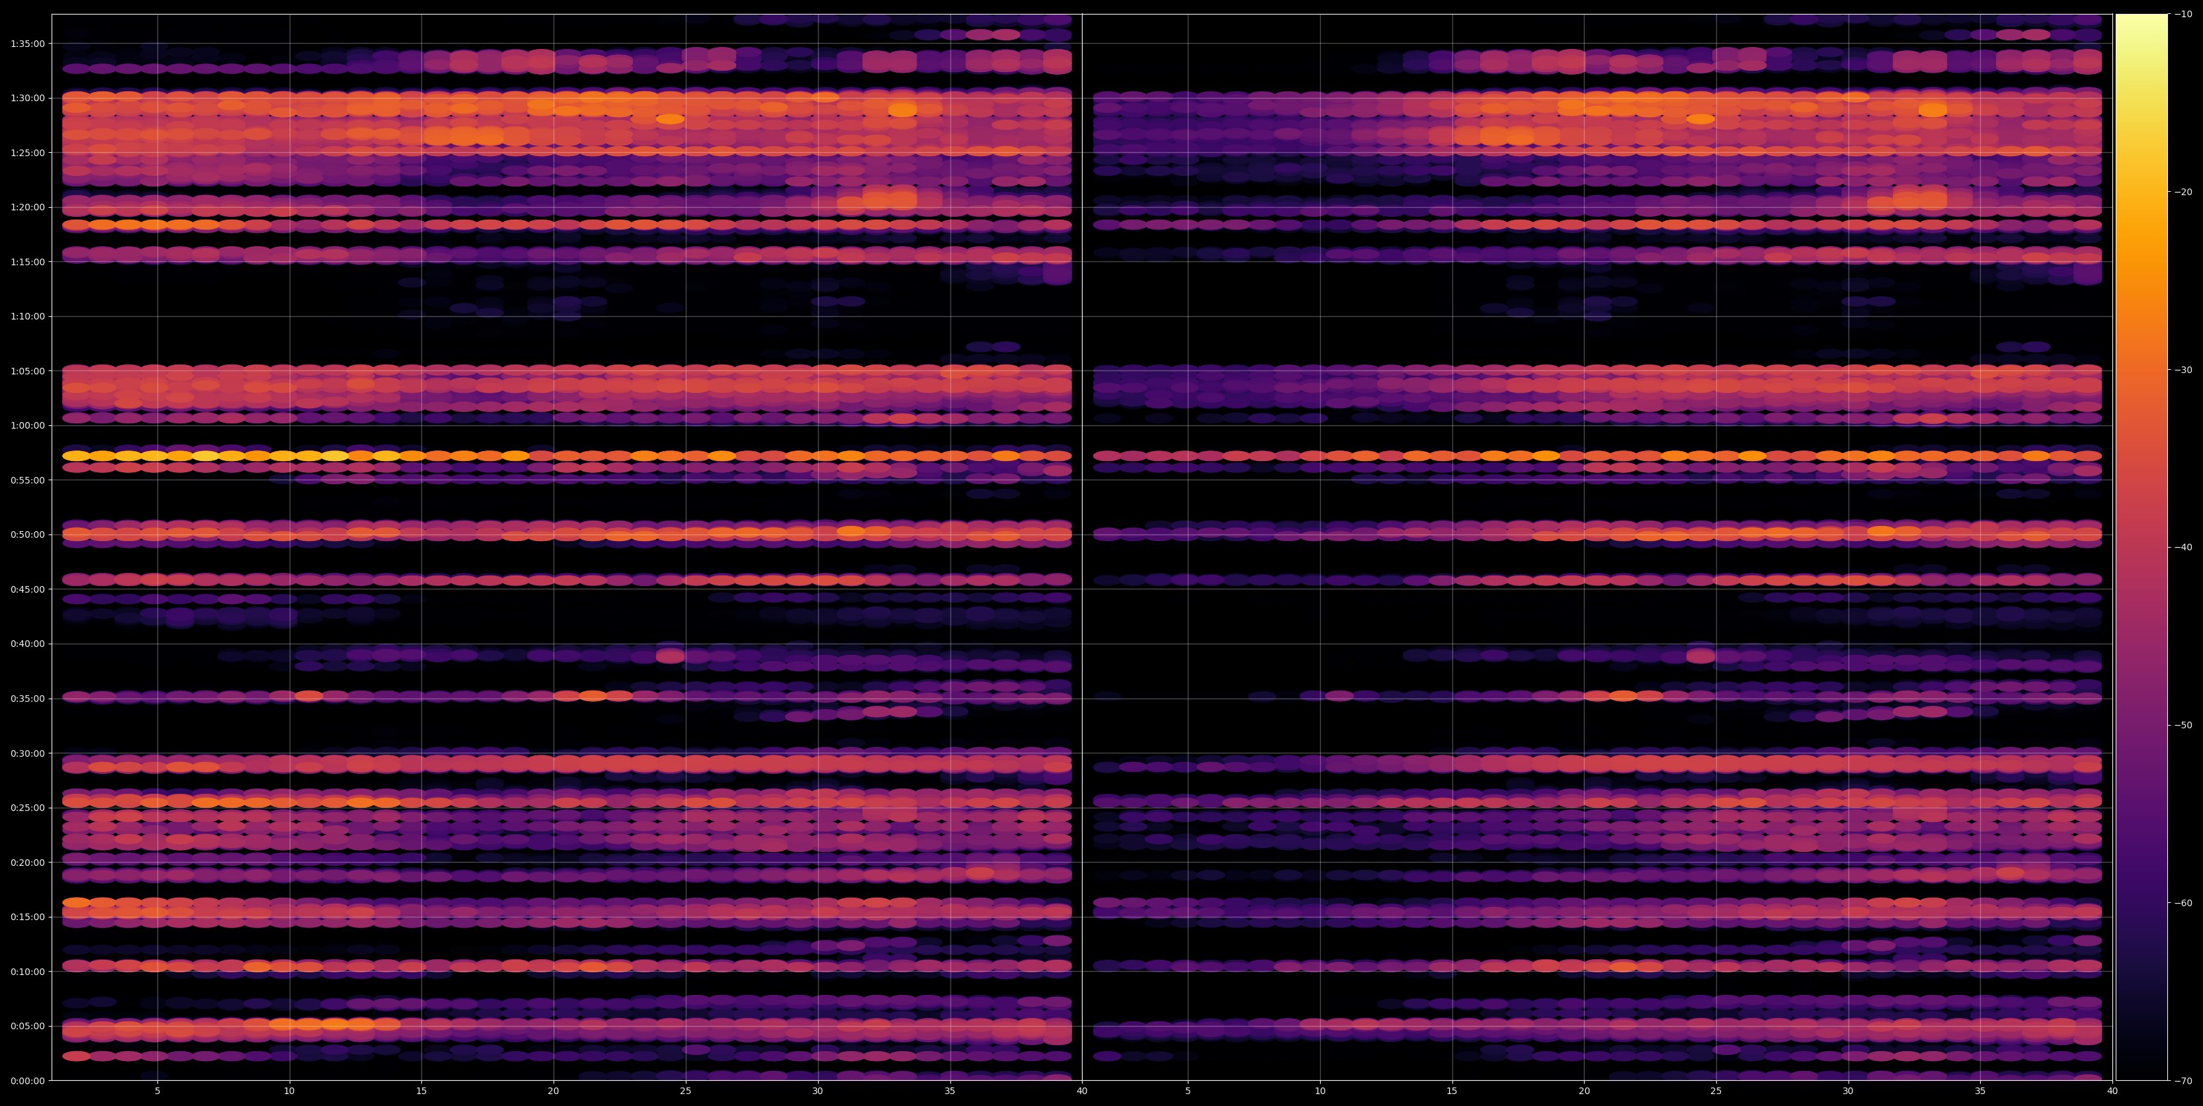
Task: Click the 0:00:00 y-axis tick label
Action: [27, 1080]
